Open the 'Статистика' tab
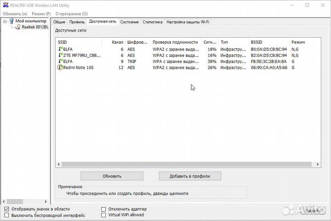The height and width of the screenshot is (221, 331). coord(153,22)
